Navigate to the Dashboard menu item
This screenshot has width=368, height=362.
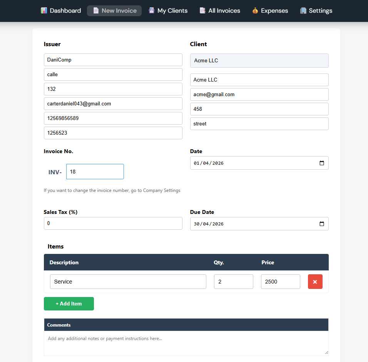coord(61,10)
